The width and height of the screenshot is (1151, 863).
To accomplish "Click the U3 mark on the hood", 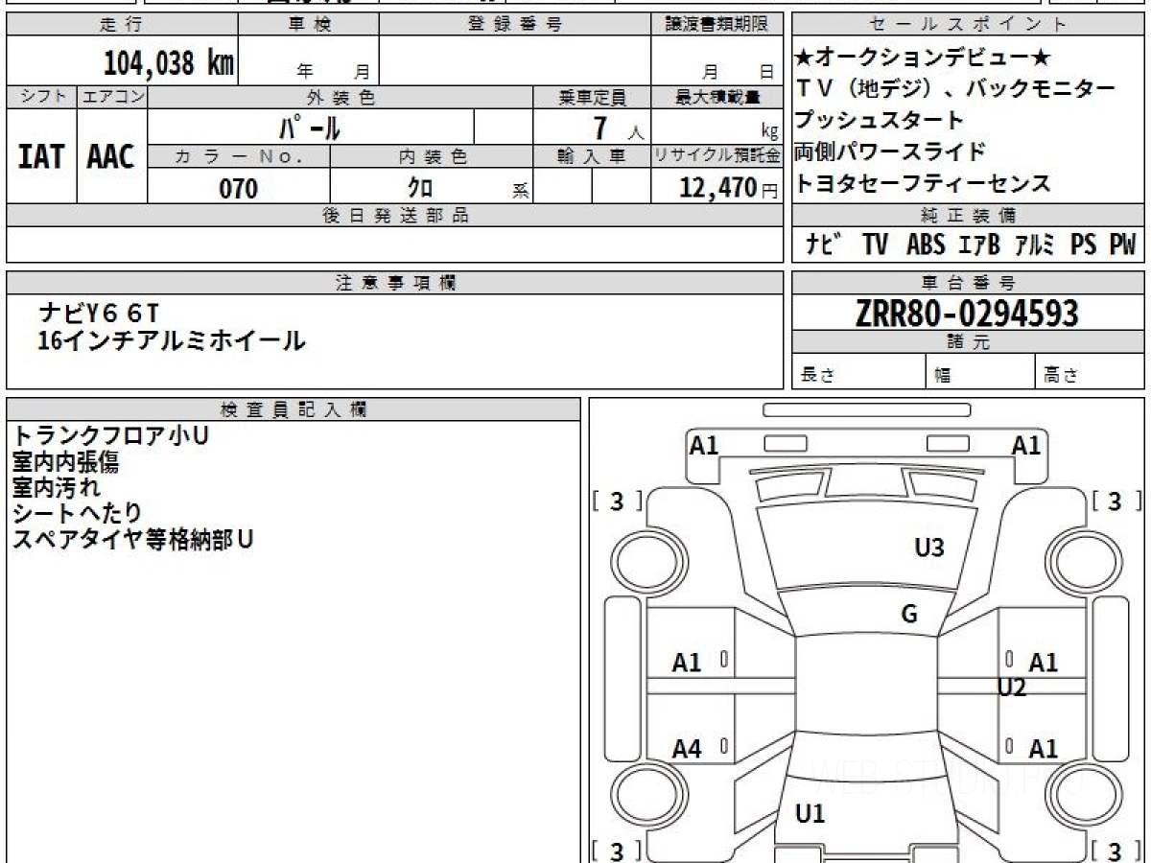I will pos(929,548).
